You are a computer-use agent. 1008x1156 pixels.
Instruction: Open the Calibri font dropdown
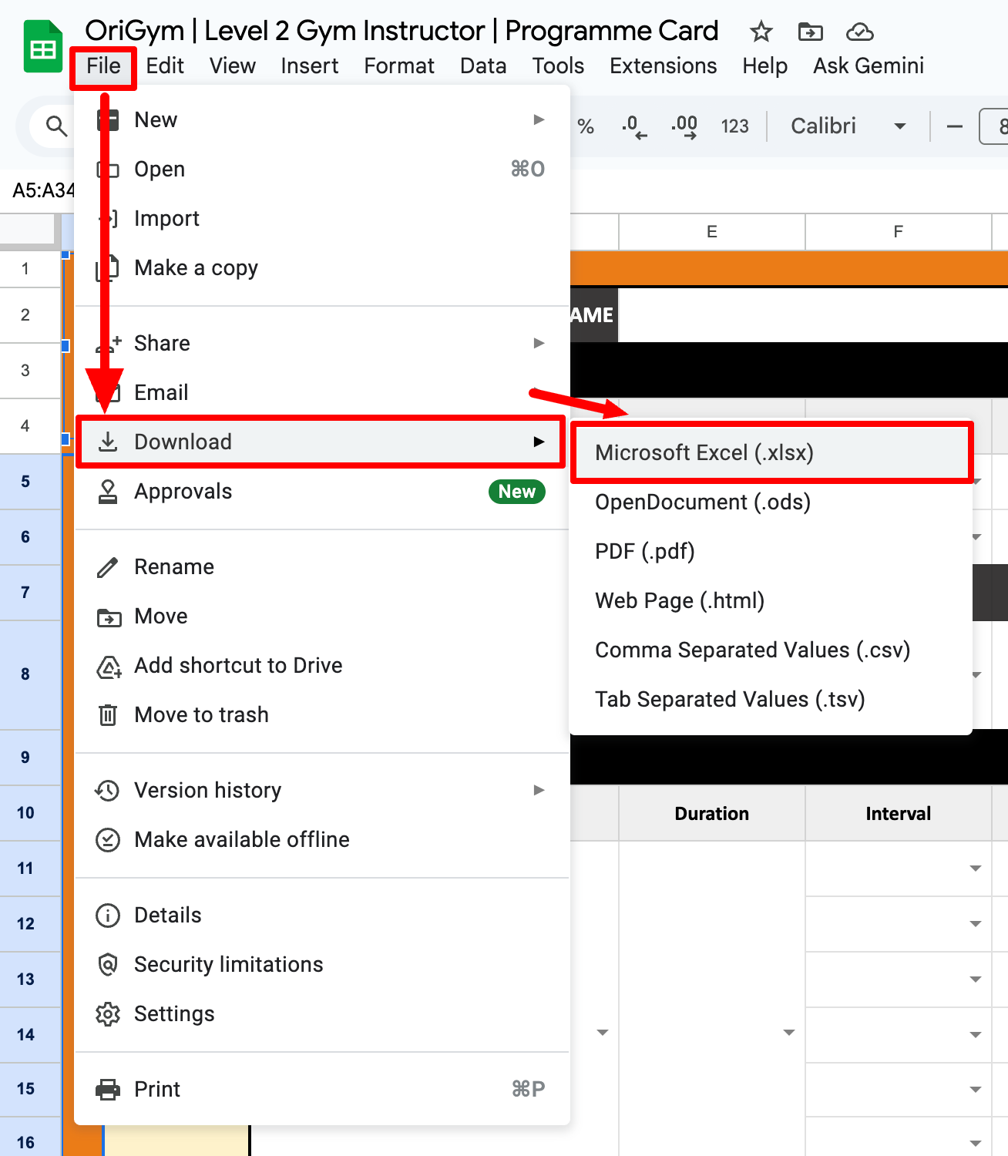[x=848, y=126]
